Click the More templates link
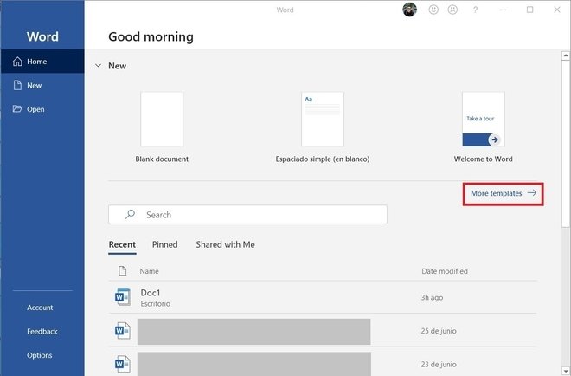 504,194
